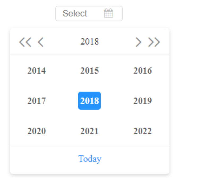Click the single left arrow

coord(40,42)
